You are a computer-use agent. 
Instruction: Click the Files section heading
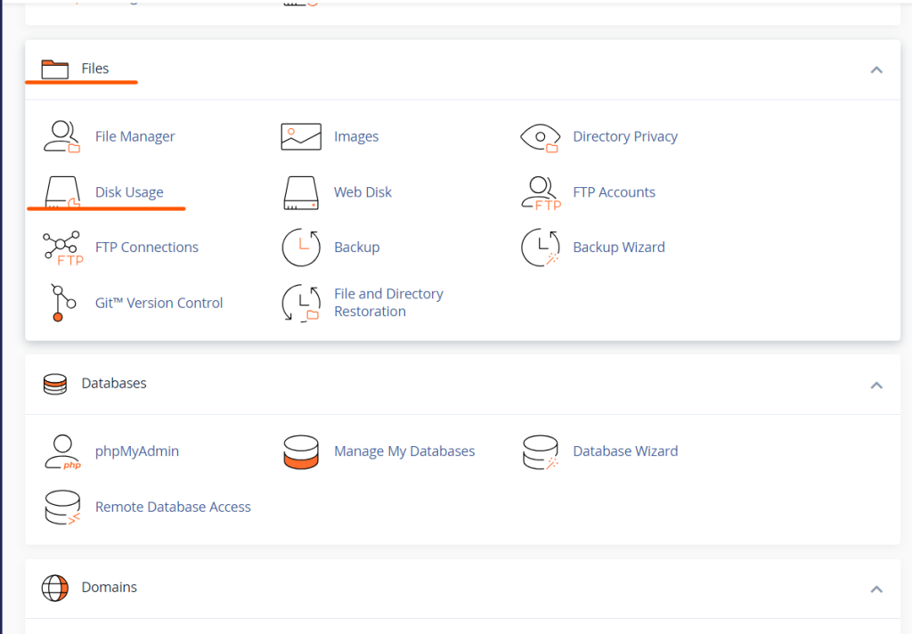click(94, 69)
